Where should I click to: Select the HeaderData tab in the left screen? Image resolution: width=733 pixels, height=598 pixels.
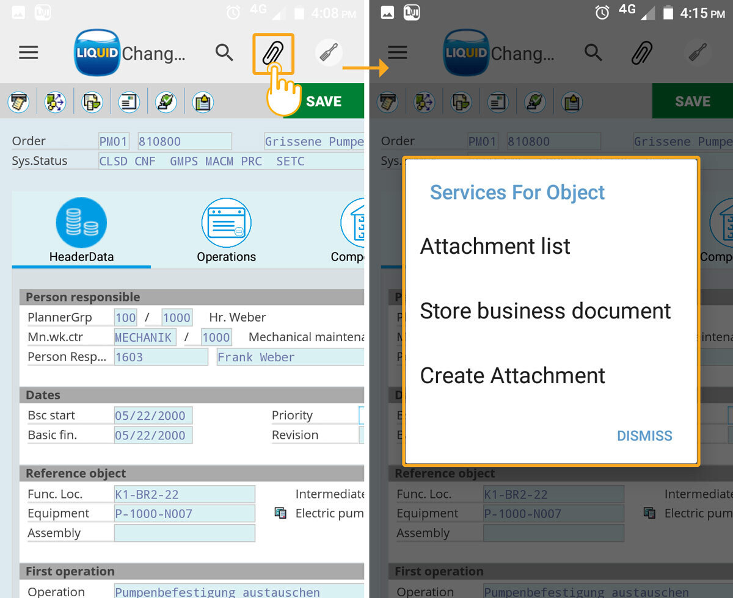pos(81,232)
